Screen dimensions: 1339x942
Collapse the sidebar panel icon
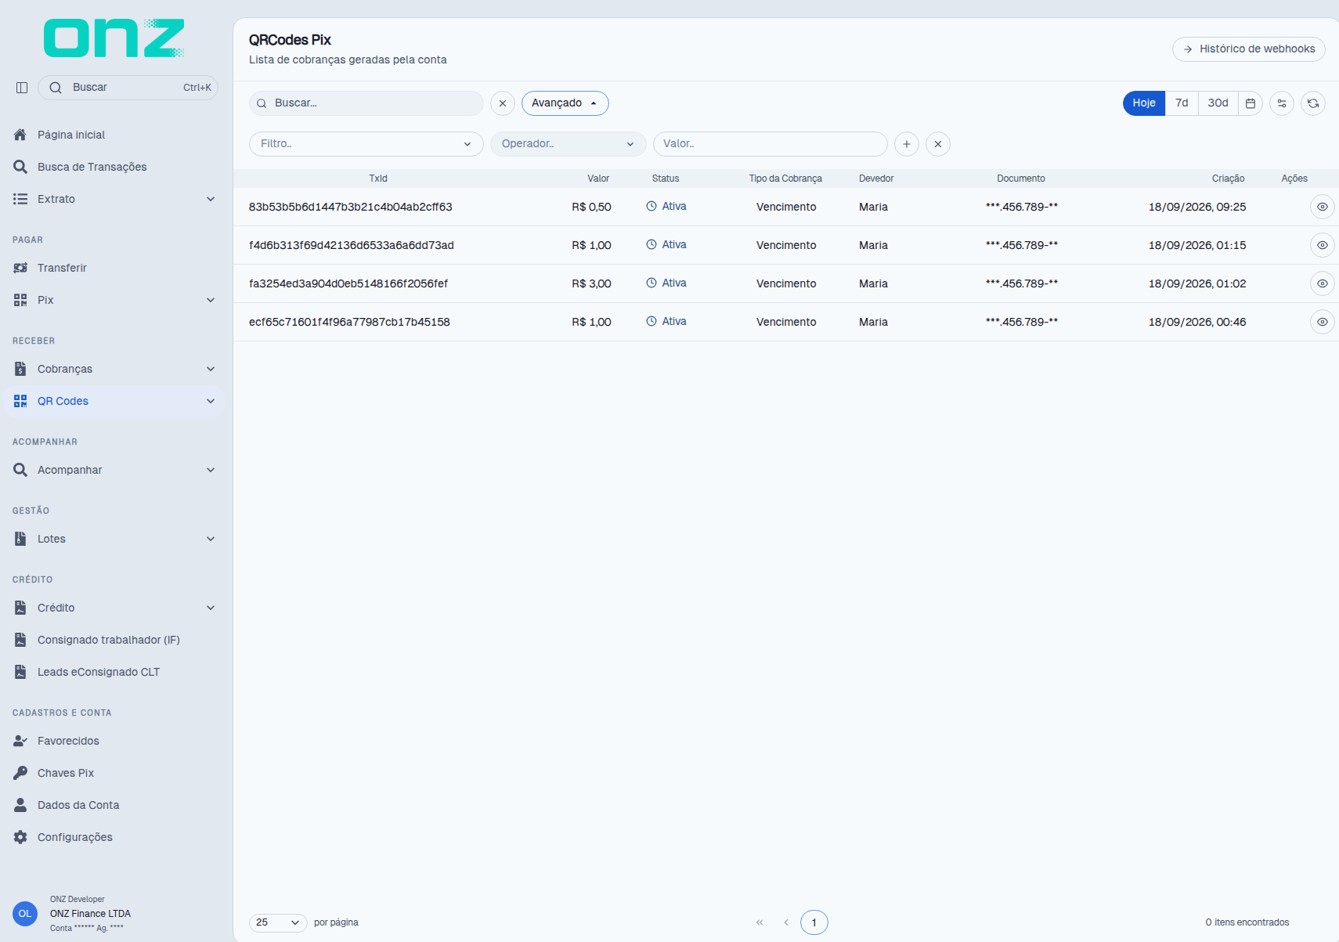[x=22, y=88]
